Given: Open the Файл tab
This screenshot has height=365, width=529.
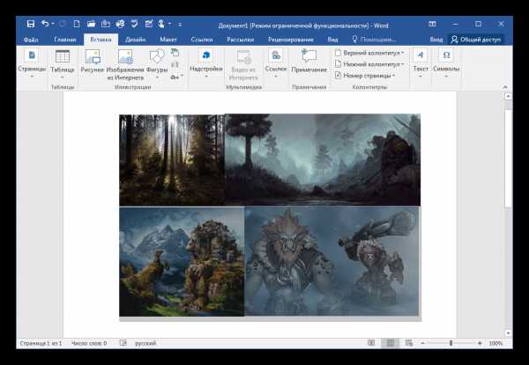Looking at the screenshot, I should [x=31, y=40].
